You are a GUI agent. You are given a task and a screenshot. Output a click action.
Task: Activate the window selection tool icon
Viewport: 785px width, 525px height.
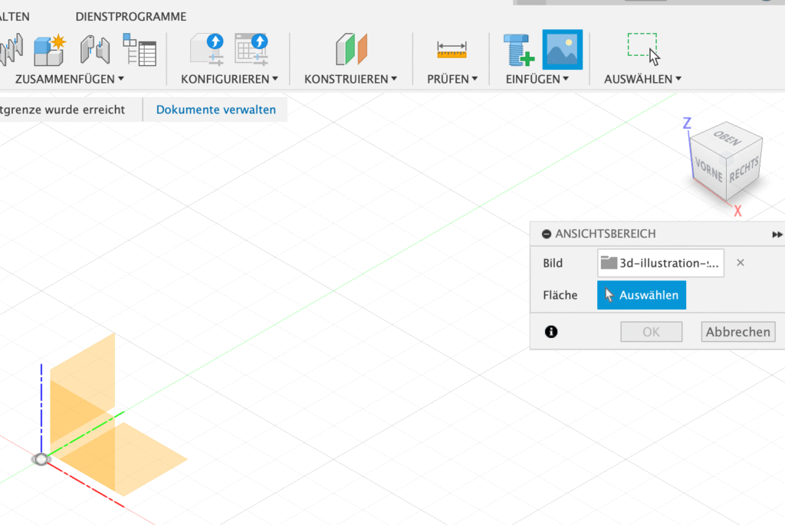642,48
